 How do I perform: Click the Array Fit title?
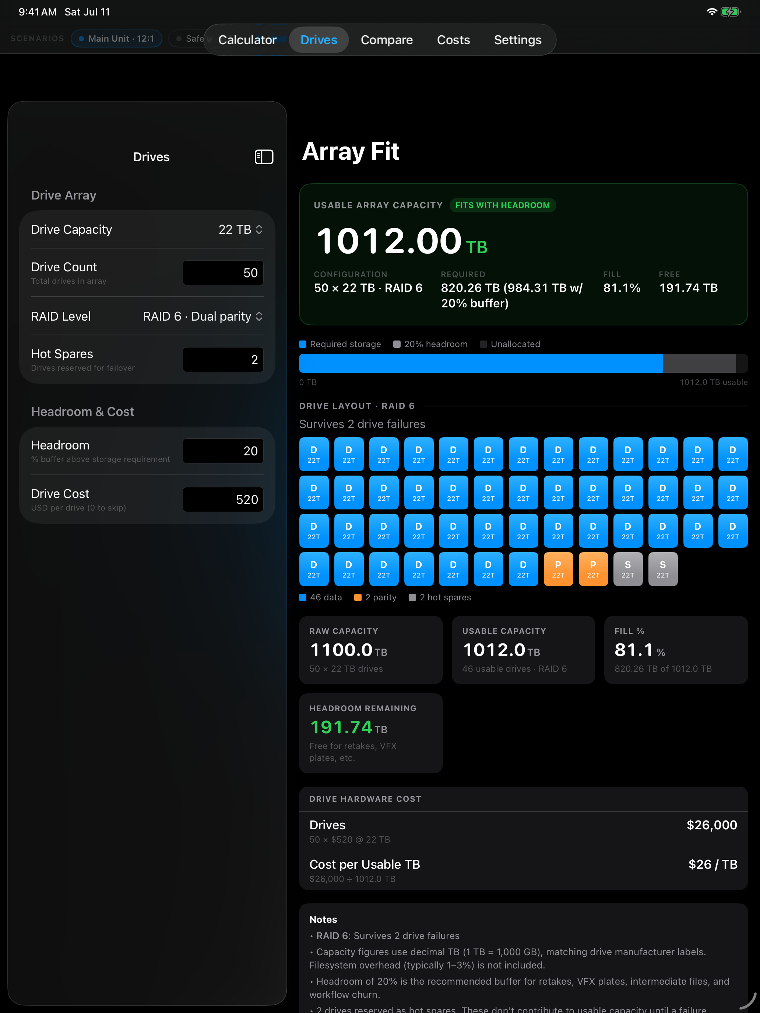pyautogui.click(x=351, y=152)
